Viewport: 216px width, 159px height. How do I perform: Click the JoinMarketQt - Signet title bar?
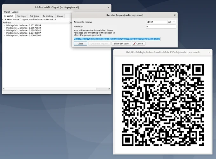tap(57, 7)
